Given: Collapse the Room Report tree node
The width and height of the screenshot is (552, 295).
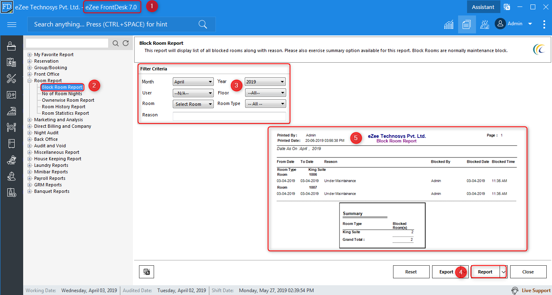Looking at the screenshot, I should point(30,81).
